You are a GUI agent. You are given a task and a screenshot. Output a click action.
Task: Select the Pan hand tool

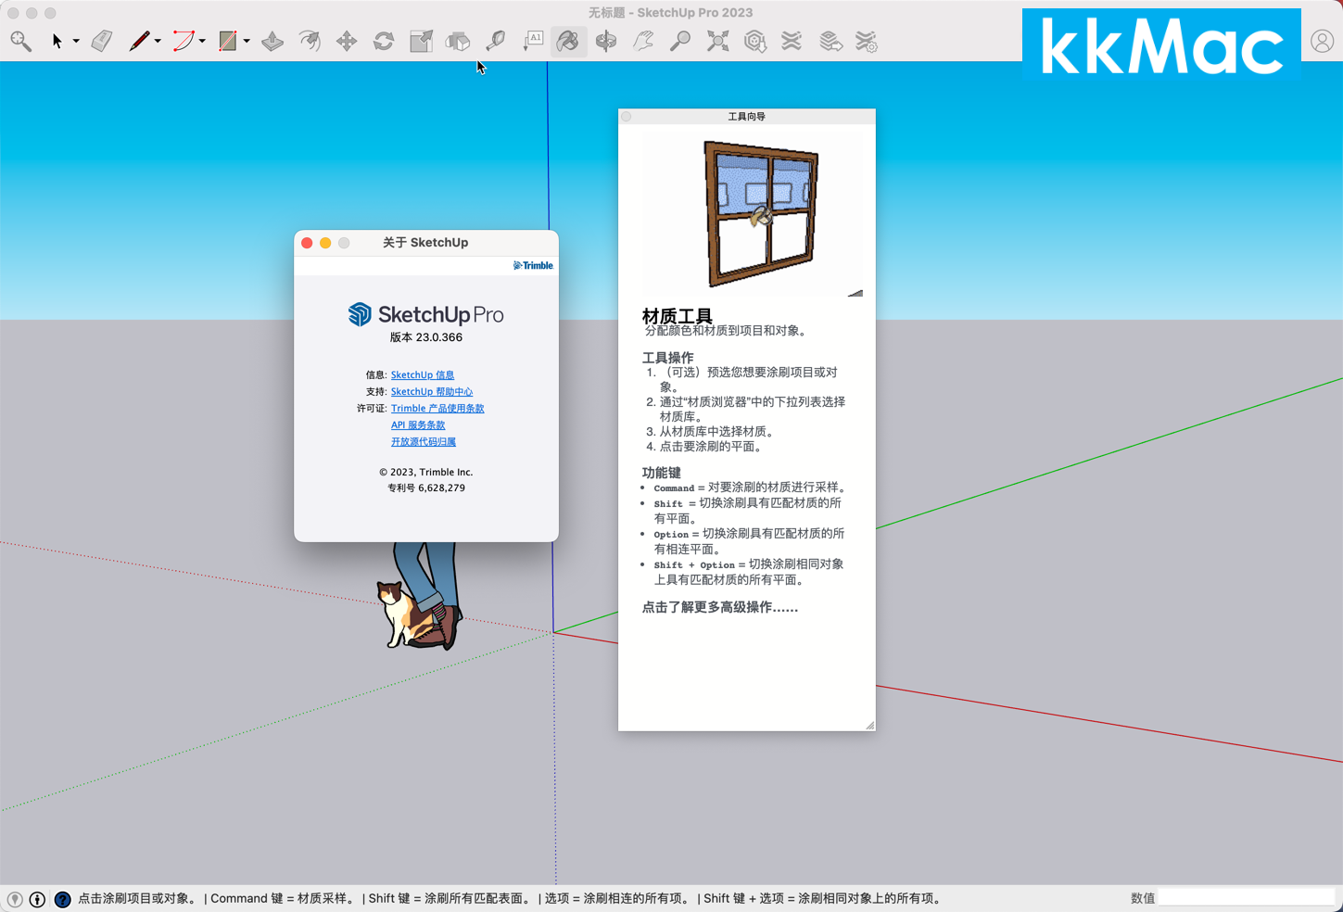click(x=643, y=41)
